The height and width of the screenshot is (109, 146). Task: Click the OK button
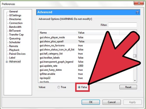(x=91, y=102)
